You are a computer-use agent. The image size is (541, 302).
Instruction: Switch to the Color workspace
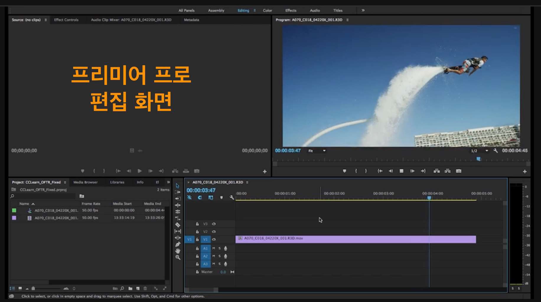[x=268, y=10]
